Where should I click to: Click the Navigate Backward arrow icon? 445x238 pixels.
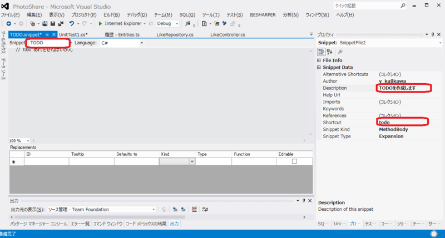click(9, 24)
